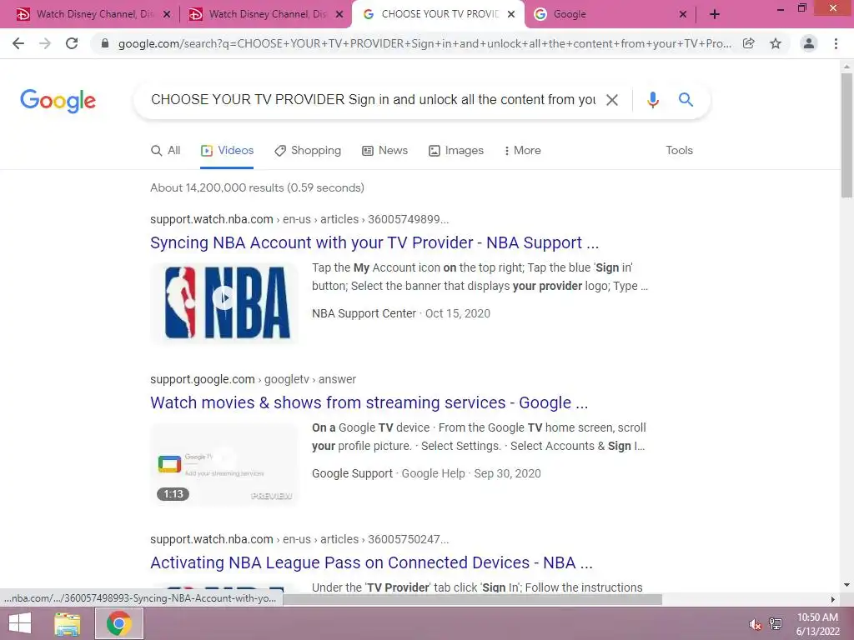Click the About 14,200,000 results text
This screenshot has width=854, height=640.
[x=257, y=187]
